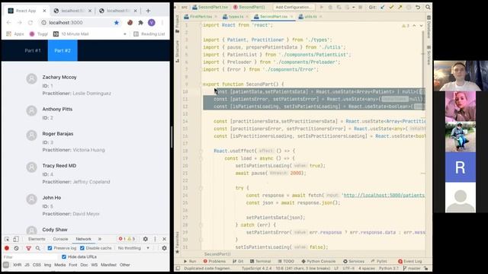
Task: Fold the try block at line 23
Action: [201, 188]
